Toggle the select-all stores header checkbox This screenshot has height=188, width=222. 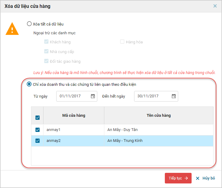tap(37, 118)
